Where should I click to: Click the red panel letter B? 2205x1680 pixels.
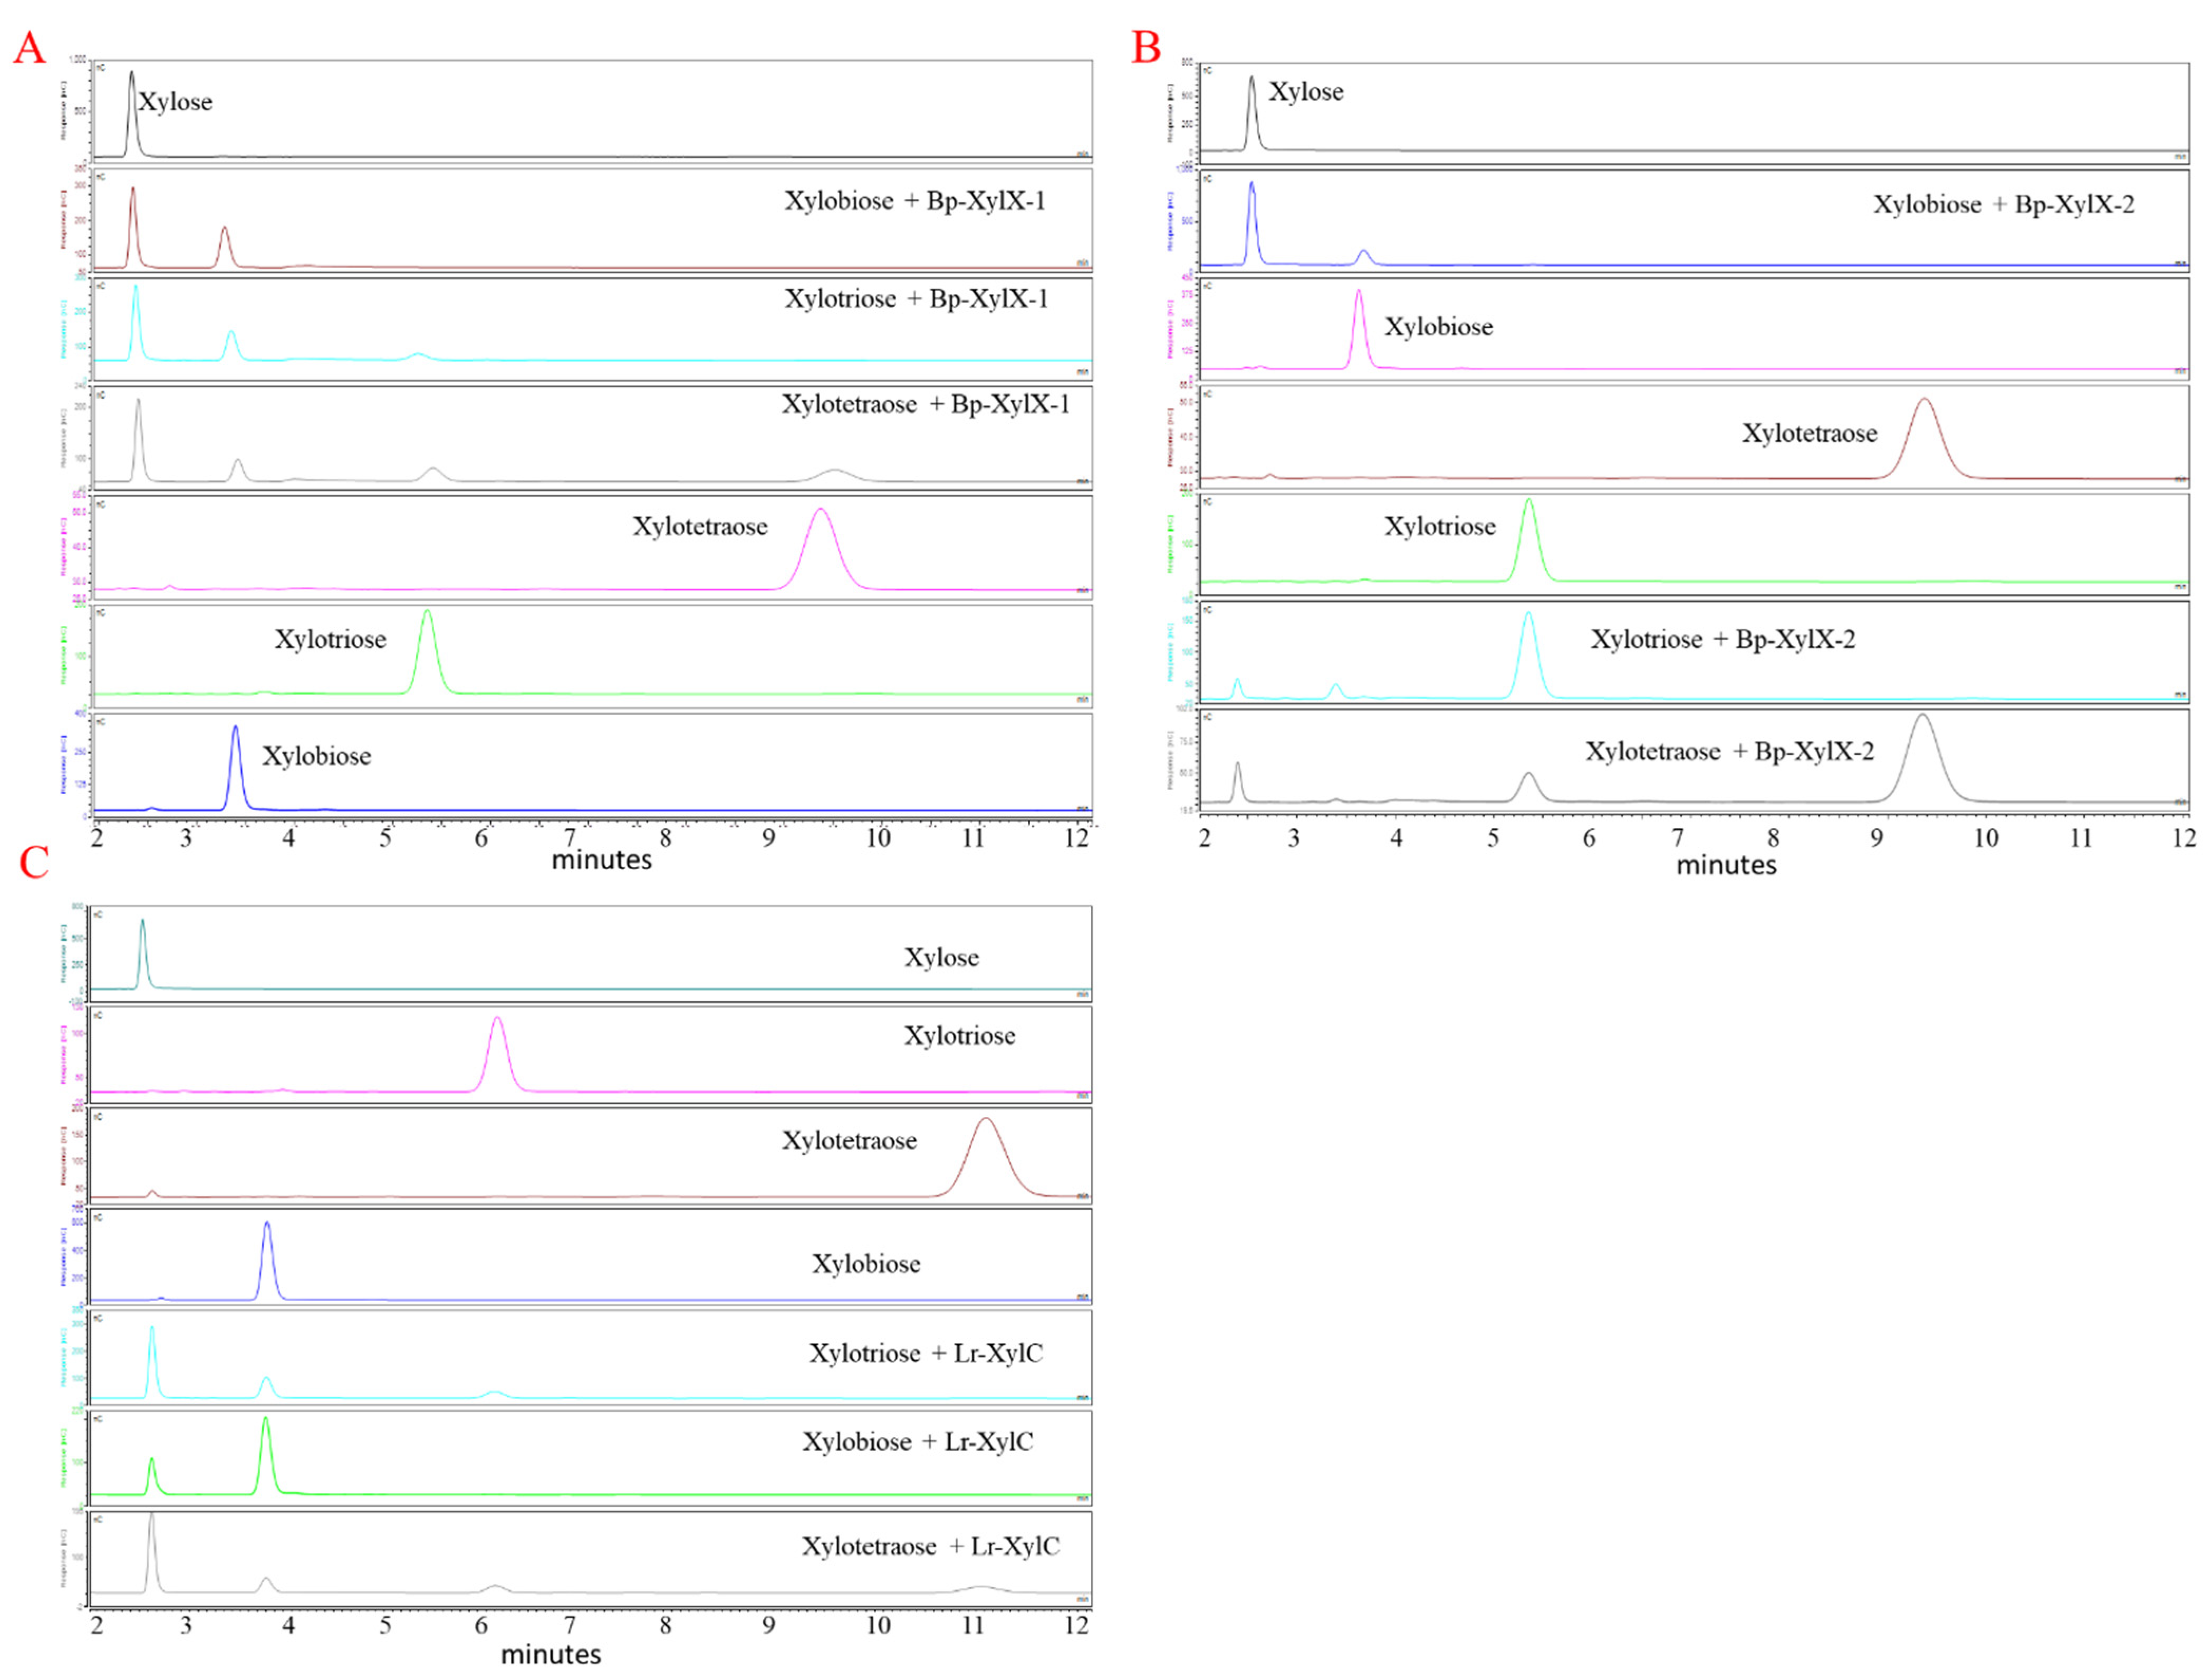tap(1146, 47)
